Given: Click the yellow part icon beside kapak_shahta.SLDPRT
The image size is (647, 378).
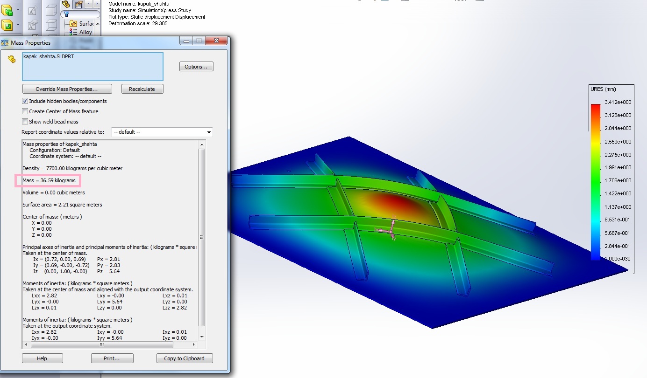Looking at the screenshot, I should (x=12, y=59).
